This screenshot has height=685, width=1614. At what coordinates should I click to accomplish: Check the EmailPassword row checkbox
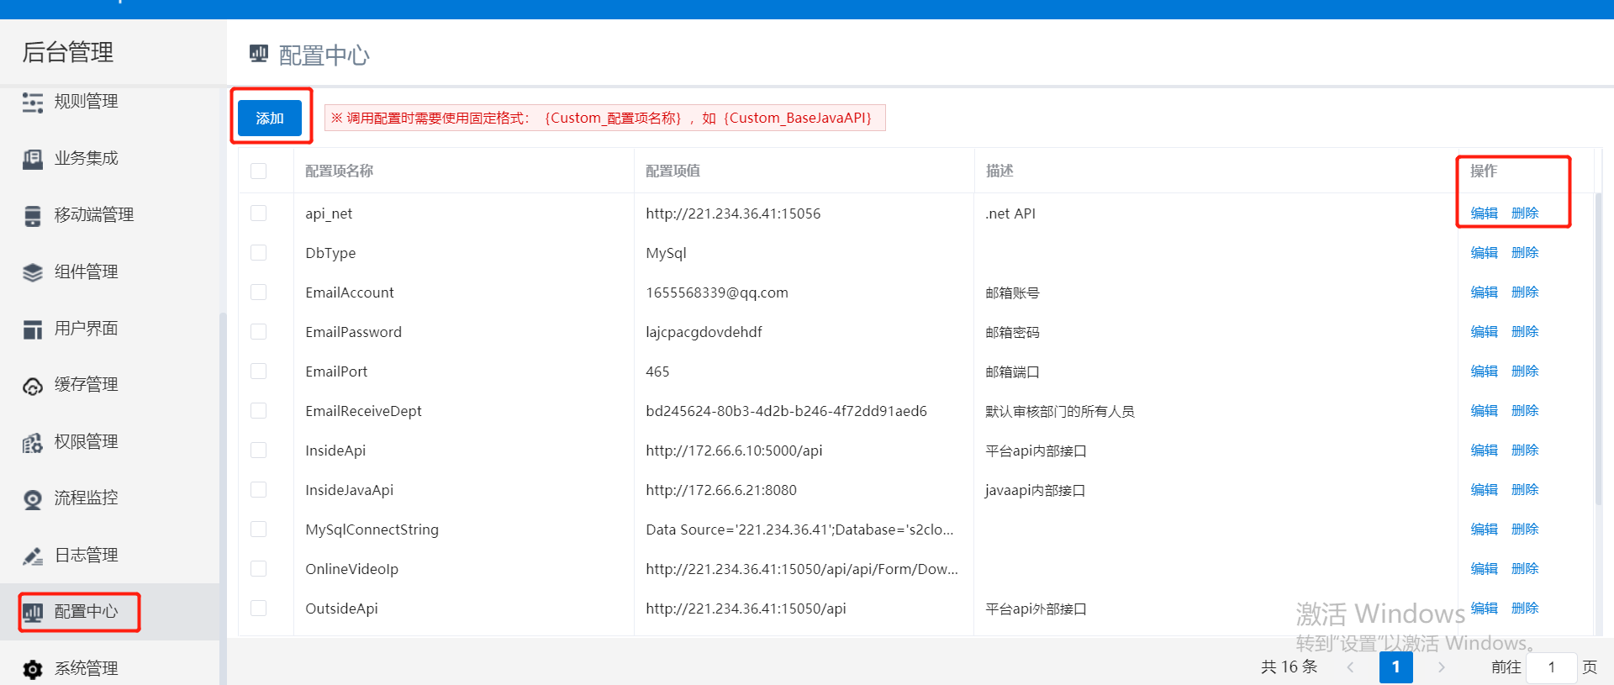coord(258,332)
